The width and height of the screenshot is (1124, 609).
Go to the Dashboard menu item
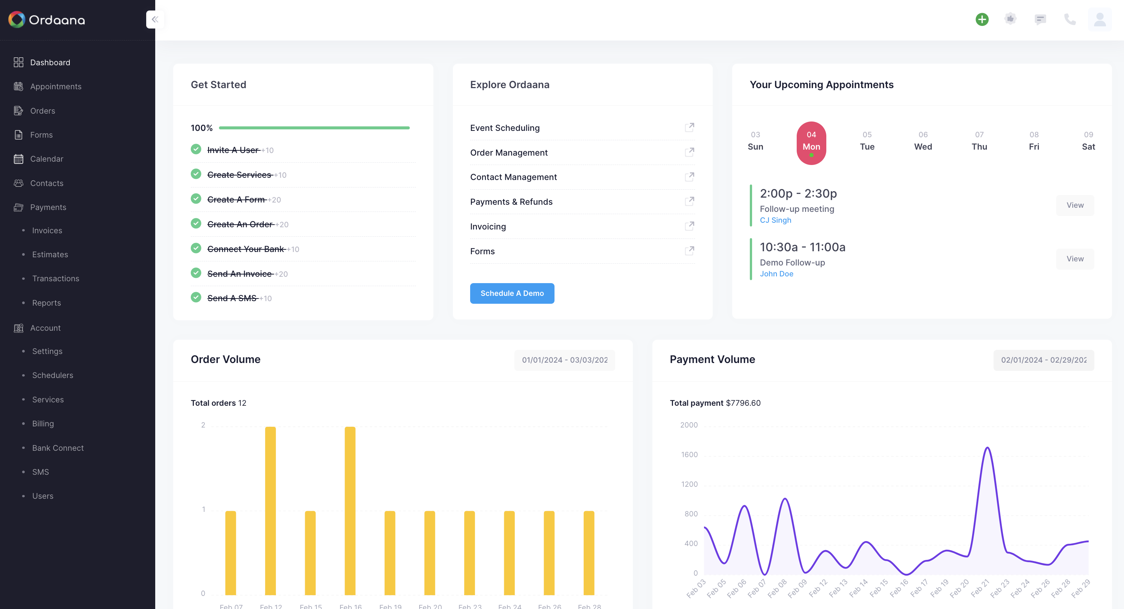click(50, 62)
